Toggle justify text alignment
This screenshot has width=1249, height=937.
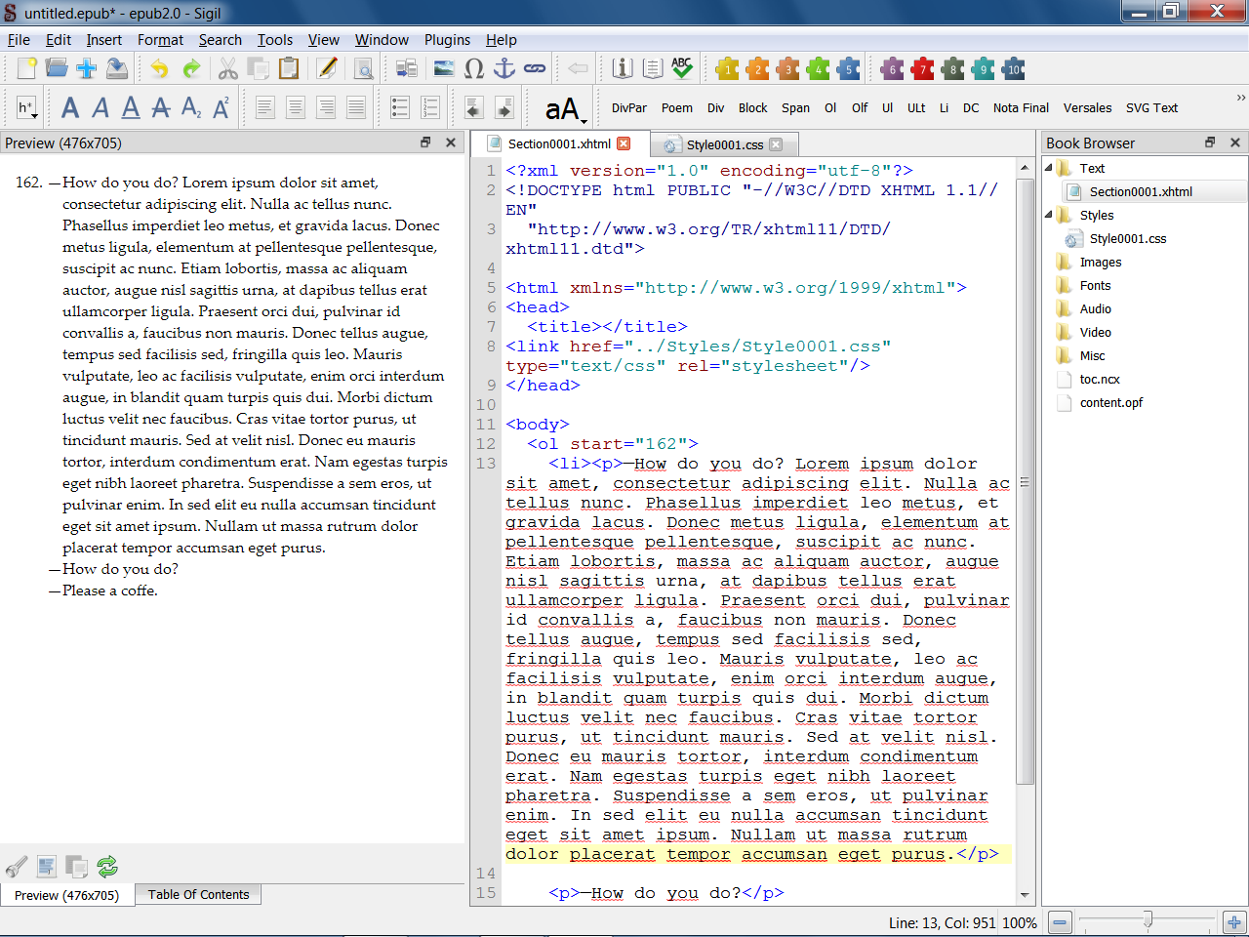point(356,107)
